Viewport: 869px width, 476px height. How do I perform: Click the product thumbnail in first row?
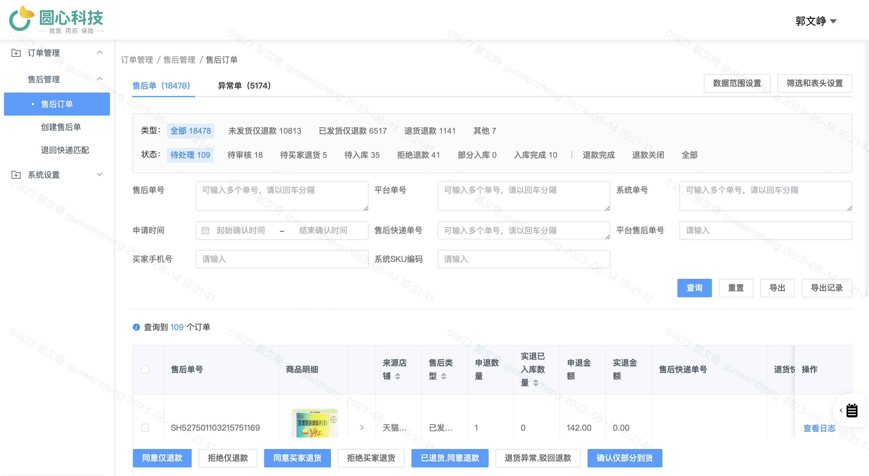[315, 423]
